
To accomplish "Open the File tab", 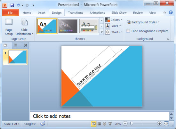I will [x=10, y=13].
